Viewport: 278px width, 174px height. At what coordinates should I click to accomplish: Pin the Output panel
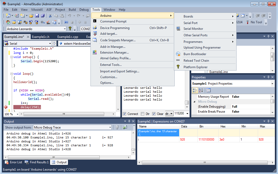click(x=129, y=121)
